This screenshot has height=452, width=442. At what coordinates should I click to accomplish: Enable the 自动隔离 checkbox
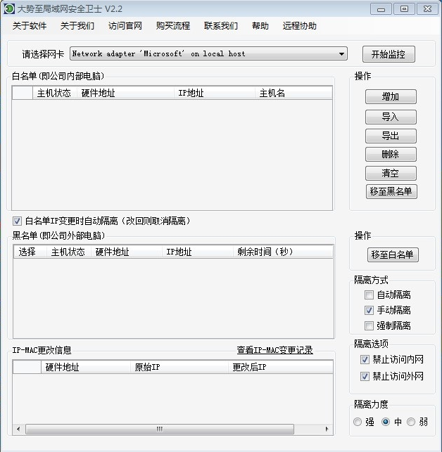369,295
